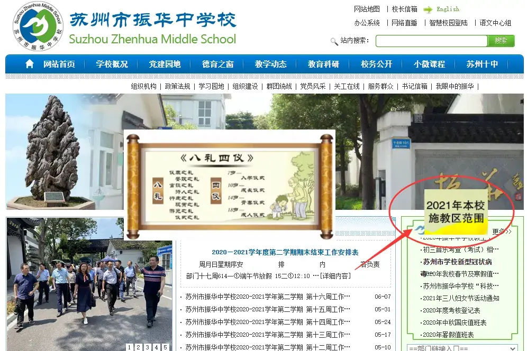Show slide 1 of the photo carousel
527x351 pixels.
(x=130, y=347)
